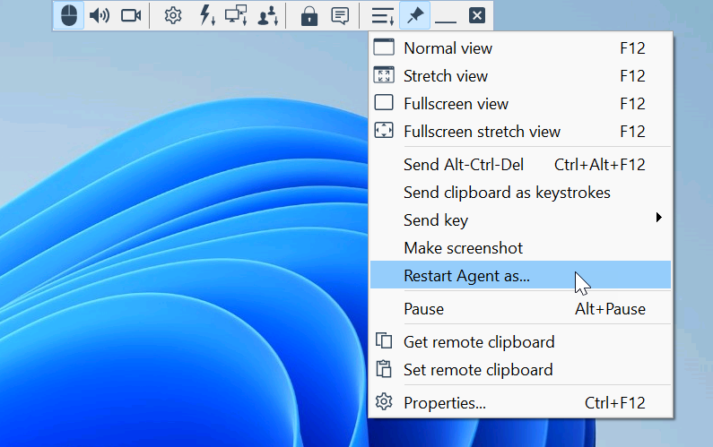Click the padlock lock icon
The width and height of the screenshot is (713, 447).
click(309, 15)
